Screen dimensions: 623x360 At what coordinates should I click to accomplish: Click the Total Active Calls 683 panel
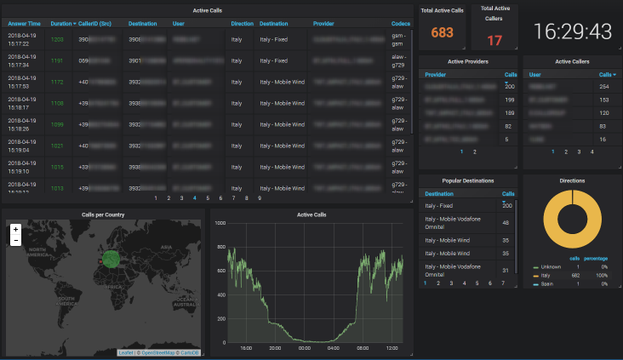(442, 27)
